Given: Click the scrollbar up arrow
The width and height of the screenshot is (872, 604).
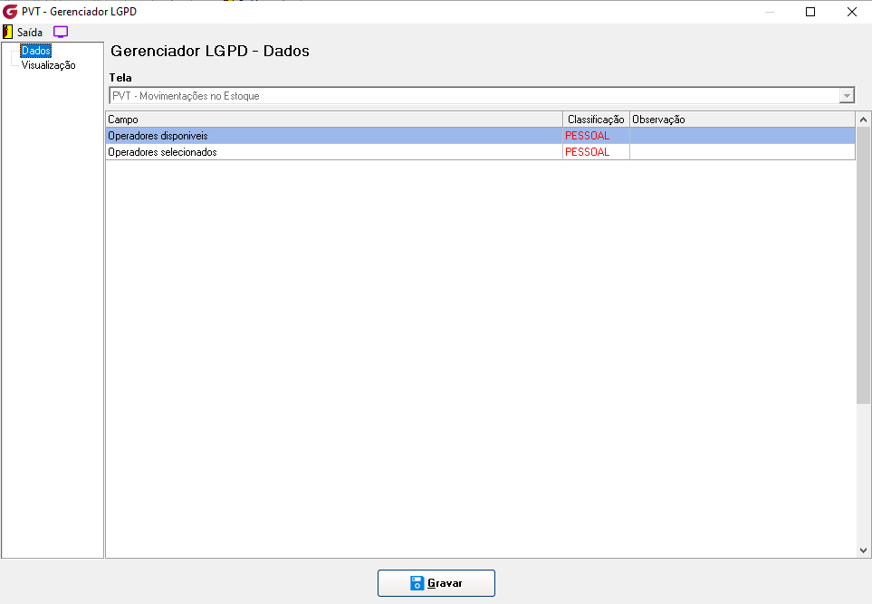Looking at the screenshot, I should (863, 119).
